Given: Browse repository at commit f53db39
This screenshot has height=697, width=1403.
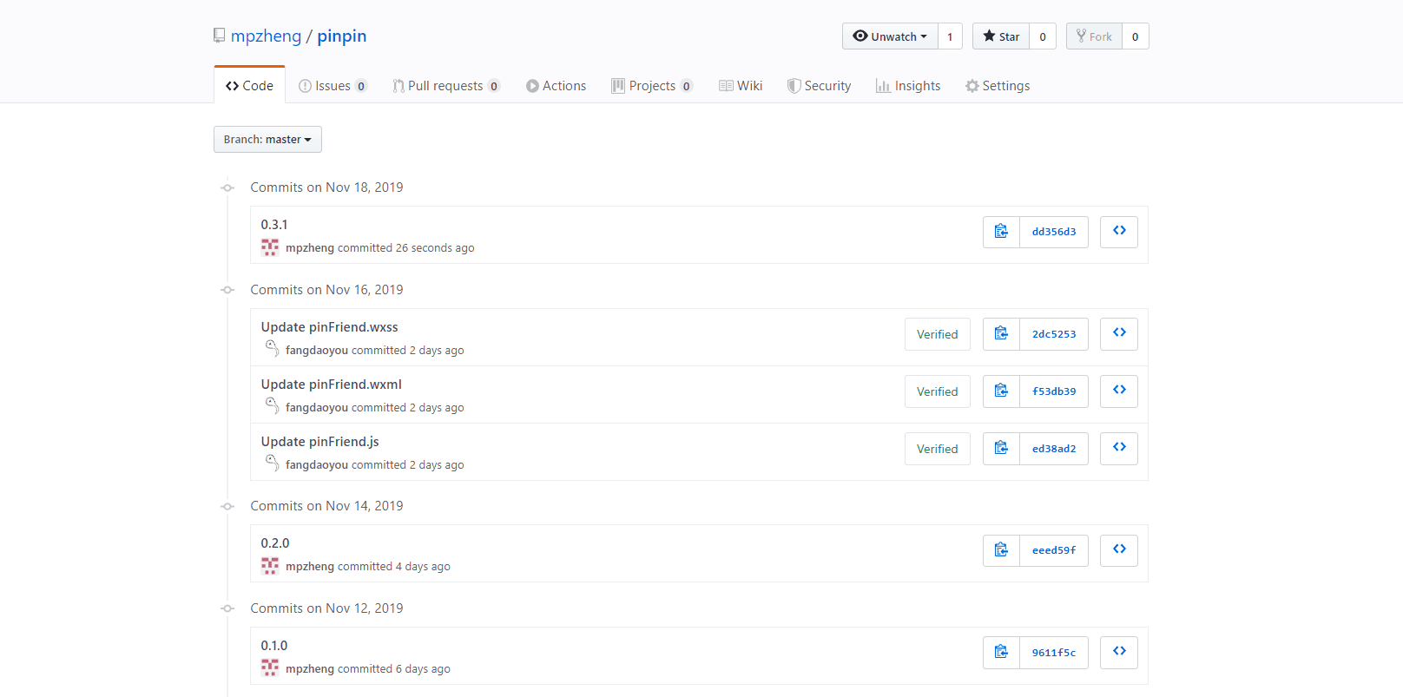Looking at the screenshot, I should pyautogui.click(x=1119, y=391).
